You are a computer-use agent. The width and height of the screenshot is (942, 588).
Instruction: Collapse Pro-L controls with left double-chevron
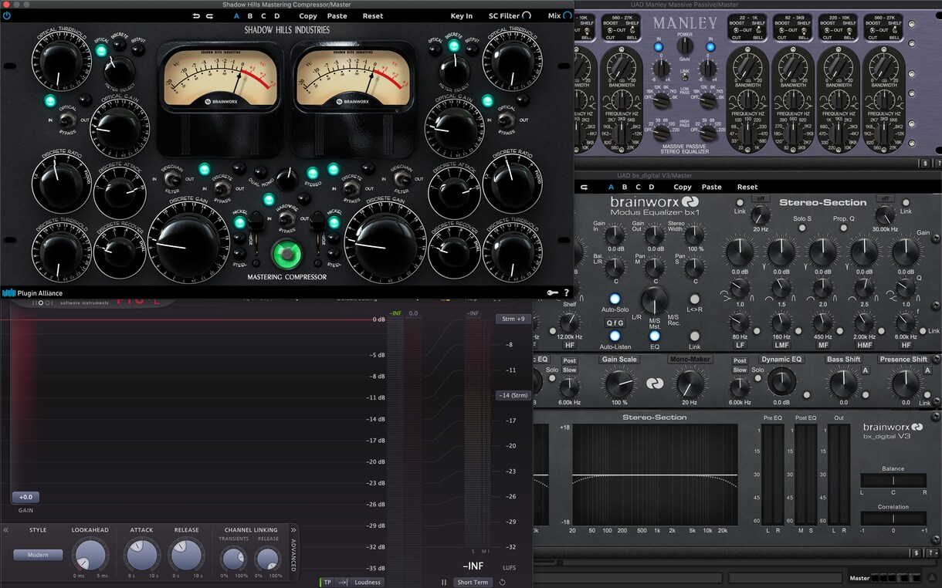tap(5, 530)
